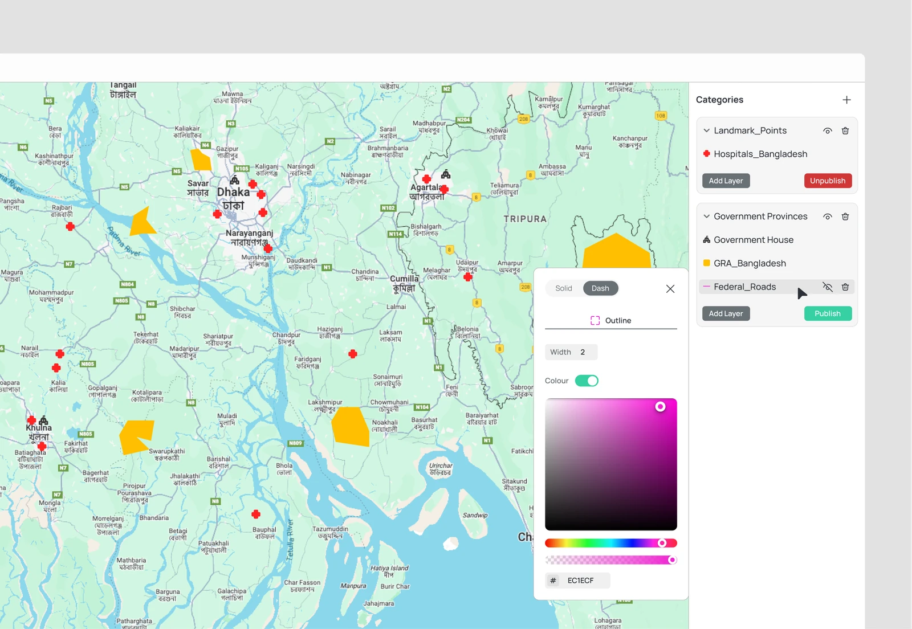Click the opacity alpha slider
This screenshot has height=629, width=912.
click(x=611, y=560)
